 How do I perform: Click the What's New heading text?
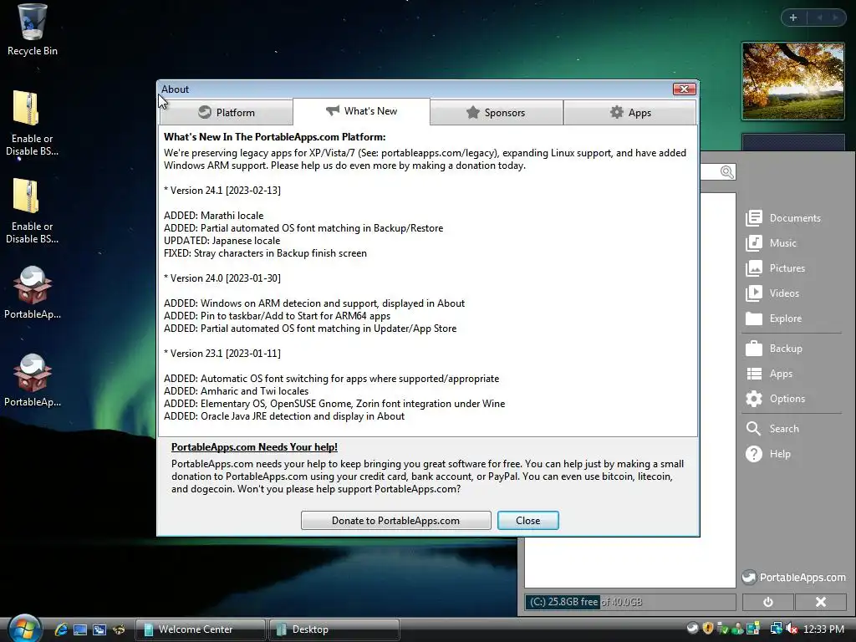click(274, 137)
